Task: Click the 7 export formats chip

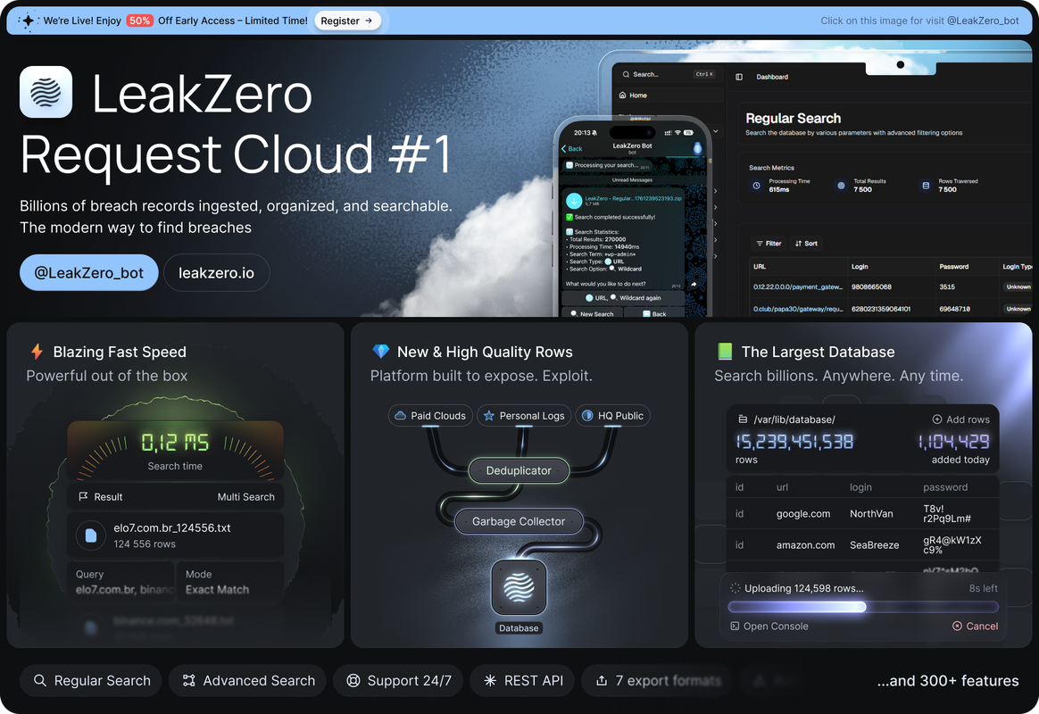Action: pos(657,680)
